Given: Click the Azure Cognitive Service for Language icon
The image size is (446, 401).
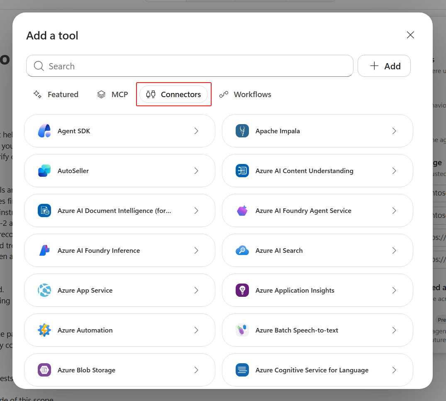Looking at the screenshot, I should 242,370.
